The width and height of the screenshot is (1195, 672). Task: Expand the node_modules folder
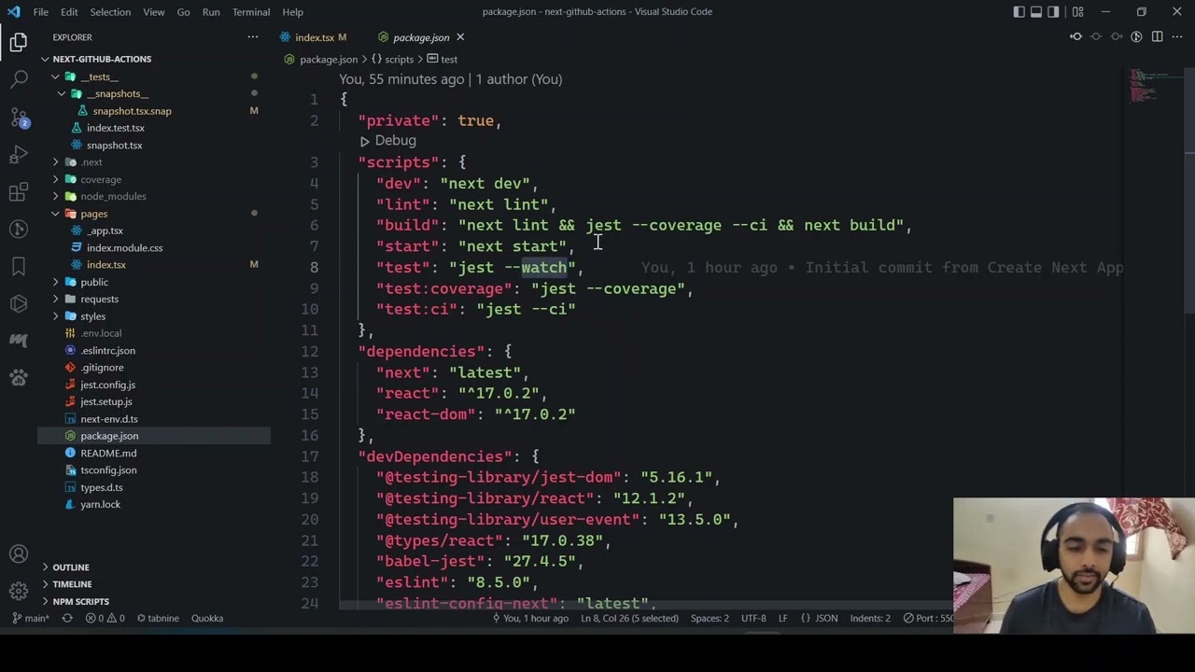(x=113, y=196)
